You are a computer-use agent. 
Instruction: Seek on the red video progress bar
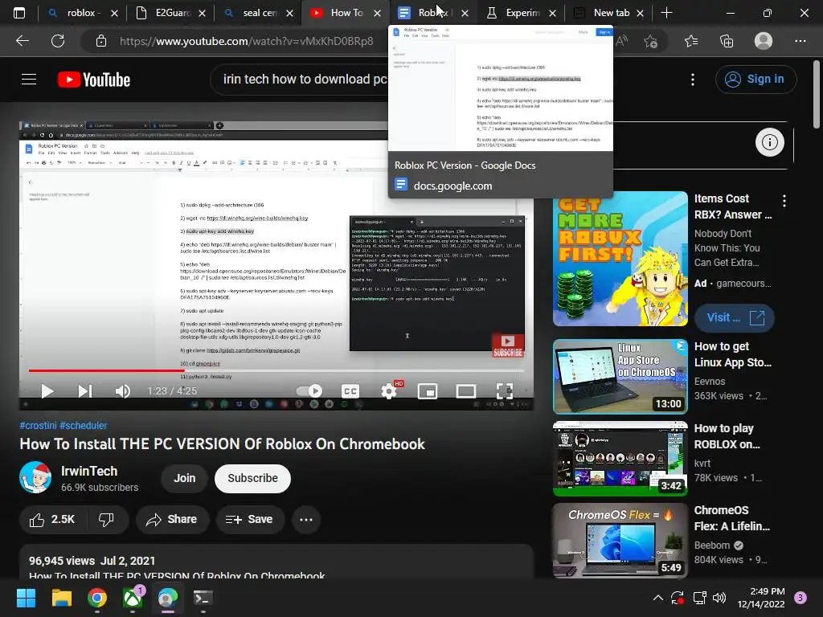click(276, 370)
